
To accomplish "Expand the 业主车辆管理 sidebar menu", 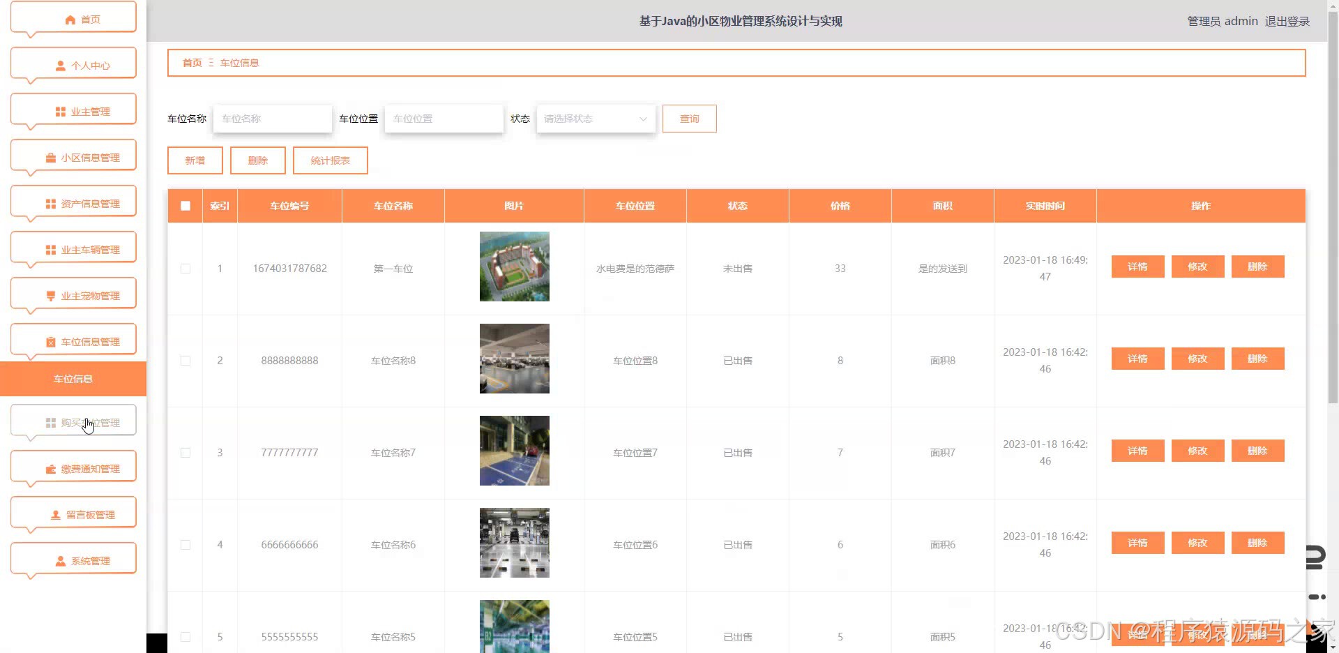I will tap(73, 248).
